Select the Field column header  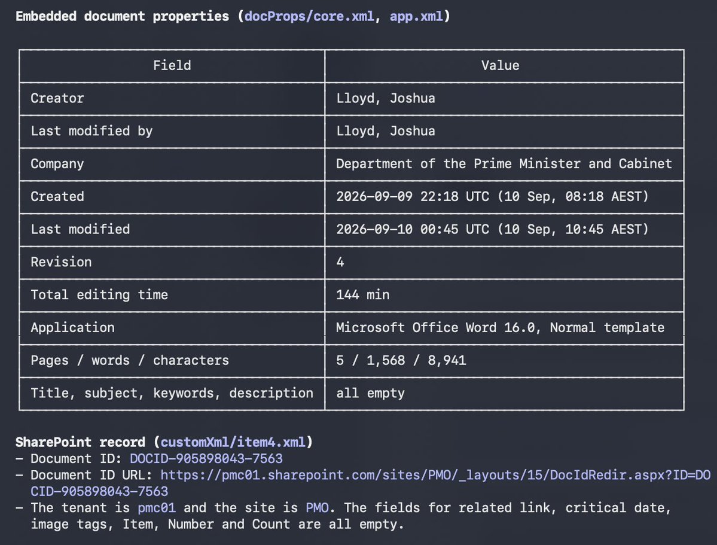pos(172,65)
